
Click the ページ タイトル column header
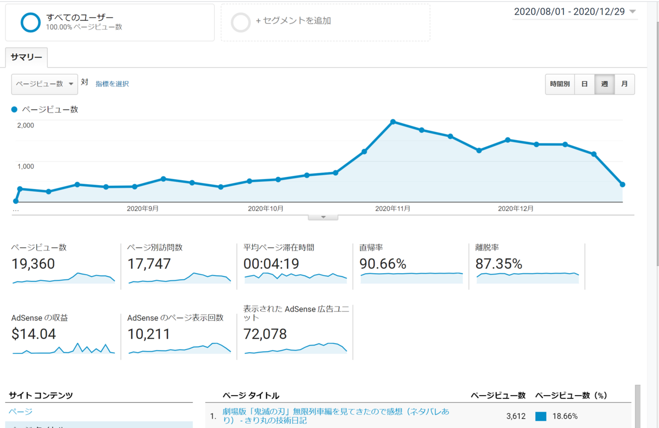[x=250, y=396]
